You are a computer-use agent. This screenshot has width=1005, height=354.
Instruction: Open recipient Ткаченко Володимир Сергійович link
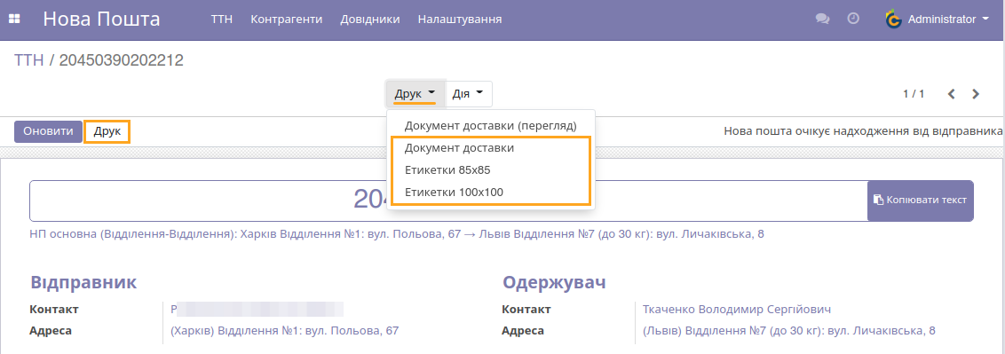(x=737, y=309)
